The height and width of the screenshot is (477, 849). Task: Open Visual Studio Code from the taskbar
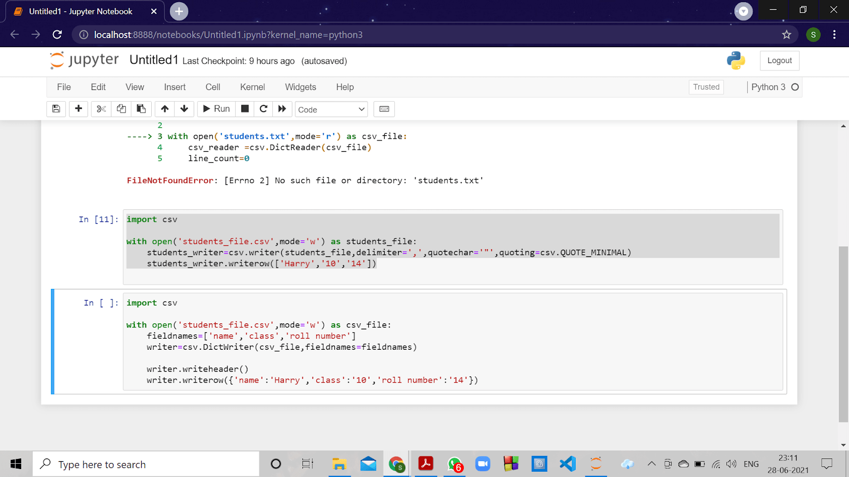pos(567,464)
